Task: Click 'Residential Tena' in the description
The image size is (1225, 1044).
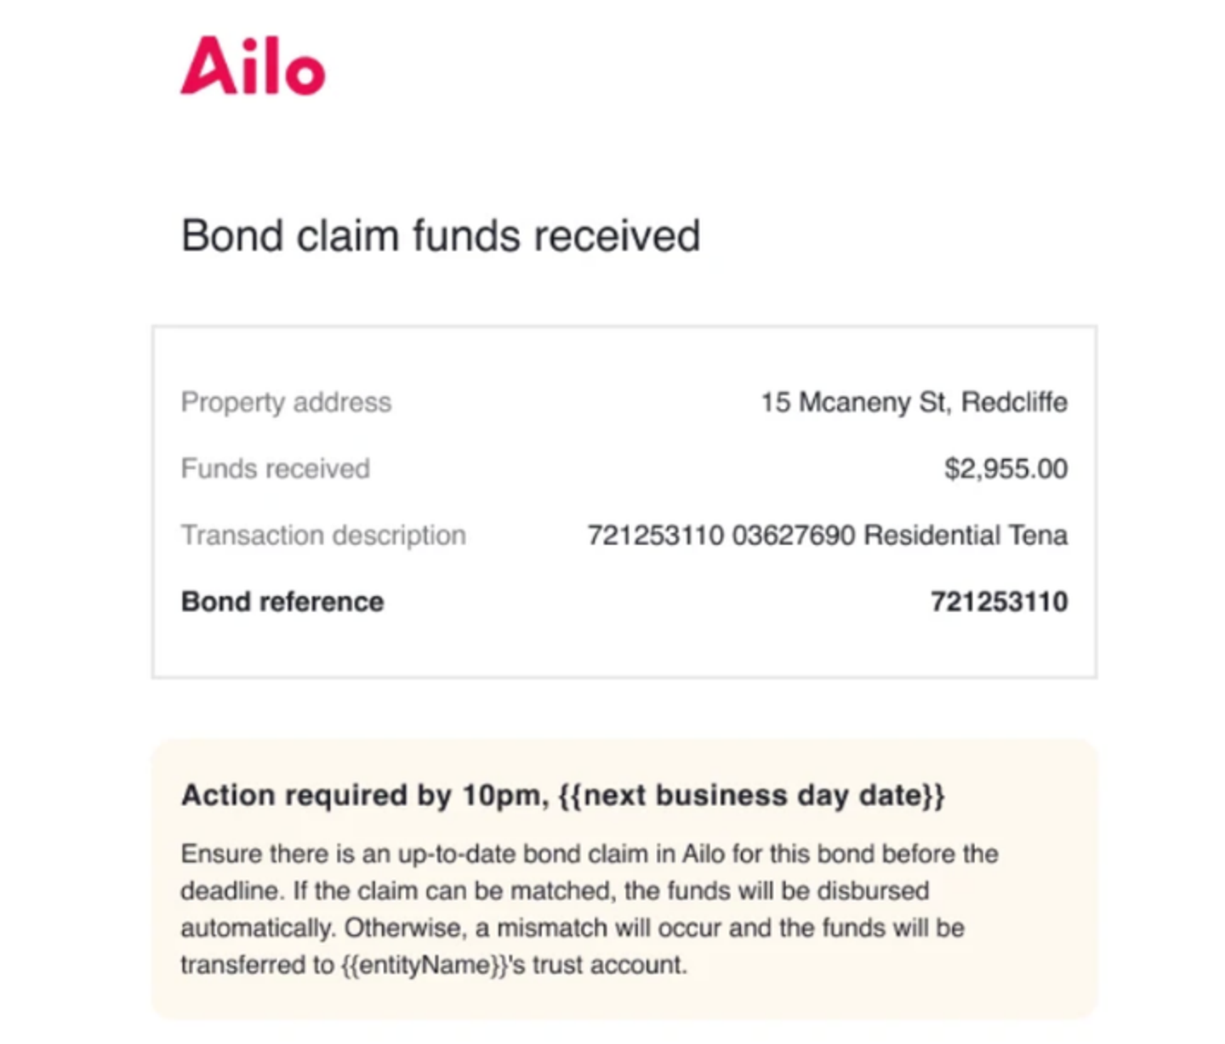Action: pos(966,535)
